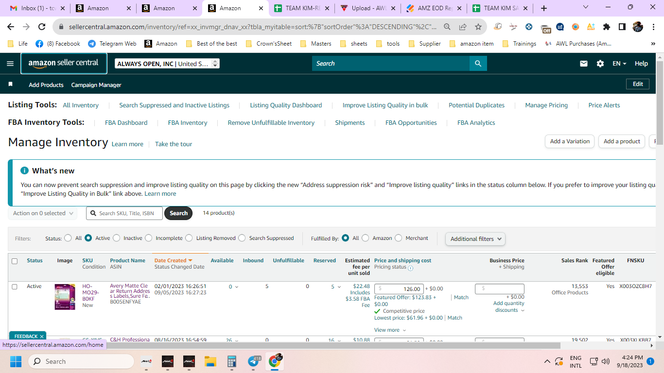Check the select-all checkbox in table header
The height and width of the screenshot is (373, 664).
point(15,261)
